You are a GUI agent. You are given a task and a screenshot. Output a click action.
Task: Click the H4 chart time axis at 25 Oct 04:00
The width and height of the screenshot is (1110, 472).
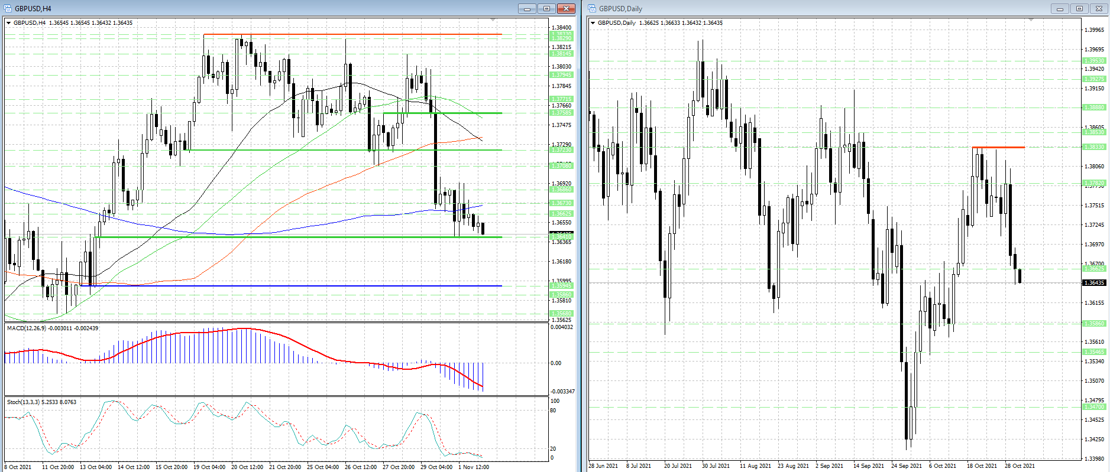point(323,467)
